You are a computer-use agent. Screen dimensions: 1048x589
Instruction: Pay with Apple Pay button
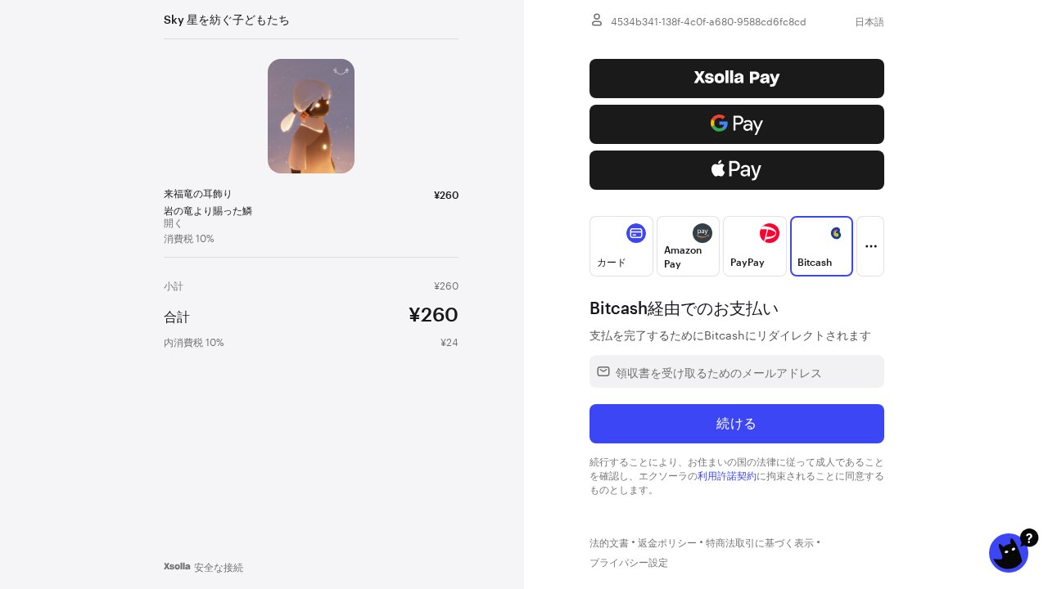[737, 170]
